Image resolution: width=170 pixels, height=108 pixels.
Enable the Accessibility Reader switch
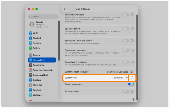[x=126, y=15]
